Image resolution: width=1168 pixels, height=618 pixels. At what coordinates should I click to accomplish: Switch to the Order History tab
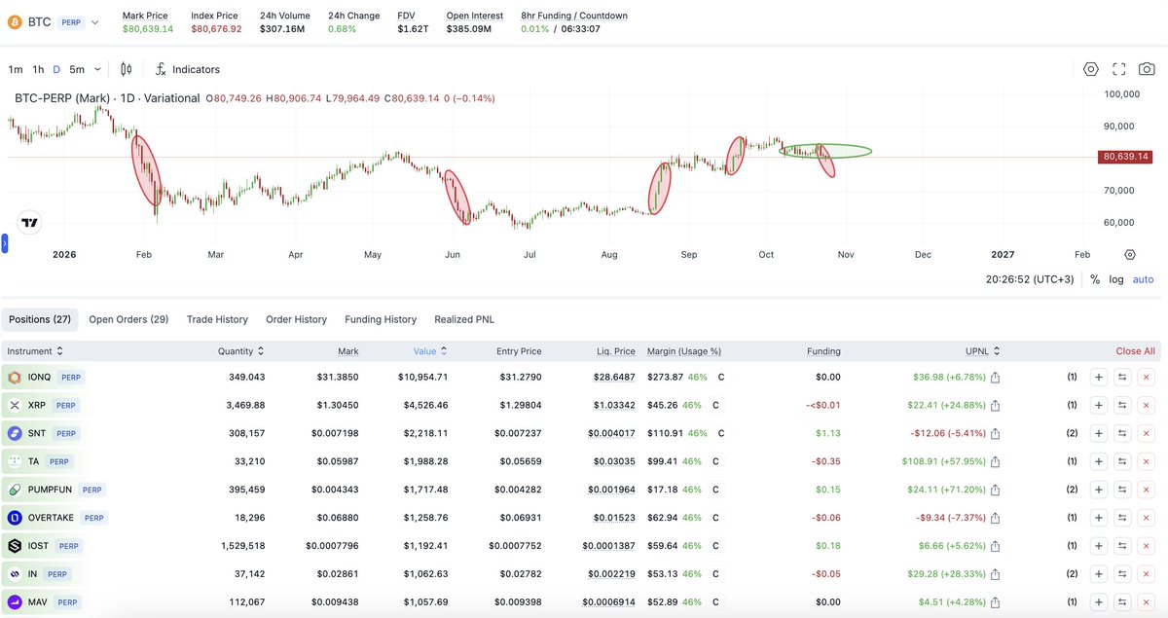pyautogui.click(x=296, y=319)
